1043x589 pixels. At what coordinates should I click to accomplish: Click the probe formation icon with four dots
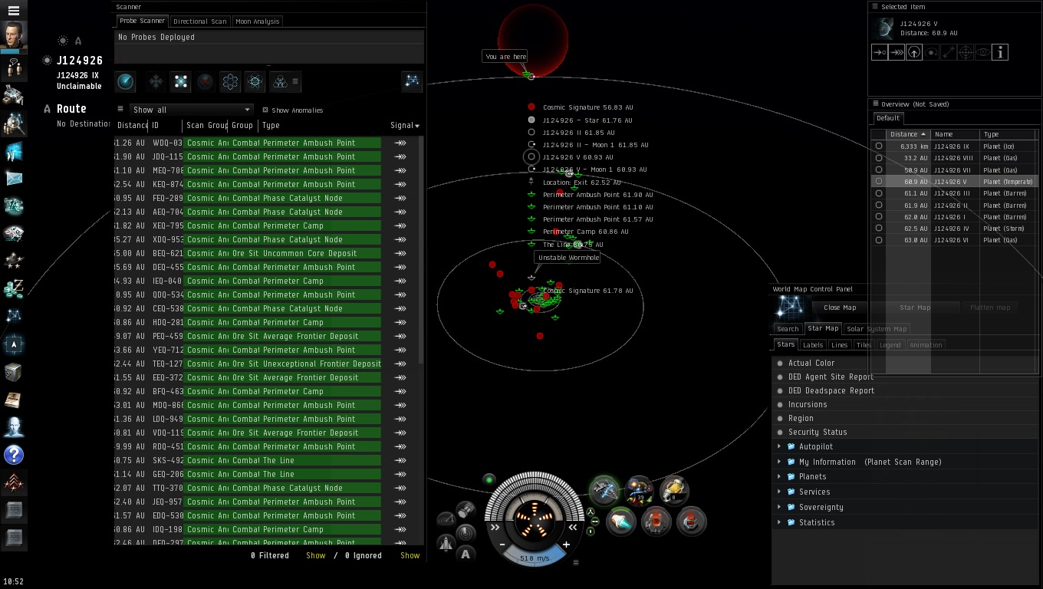180,81
